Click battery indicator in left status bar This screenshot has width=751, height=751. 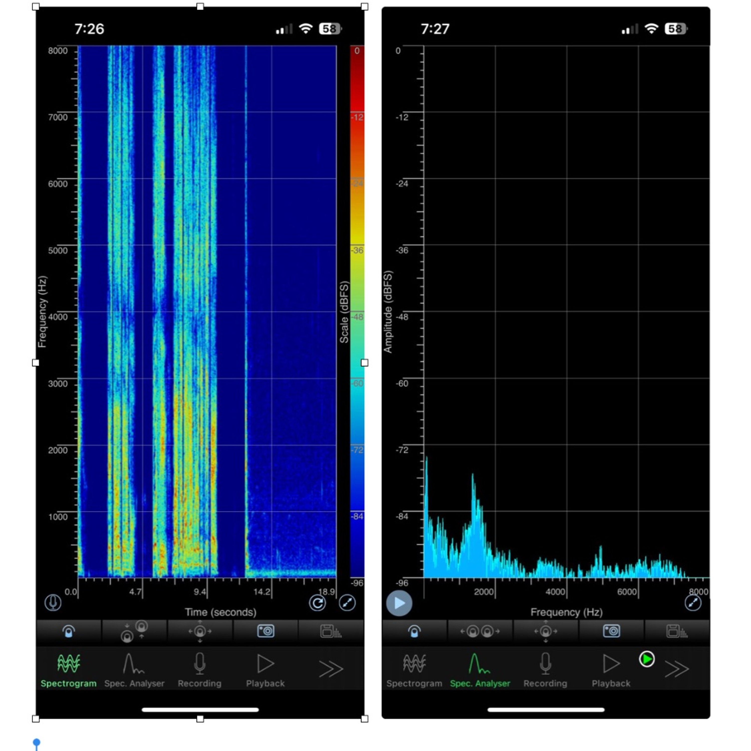[x=330, y=29]
